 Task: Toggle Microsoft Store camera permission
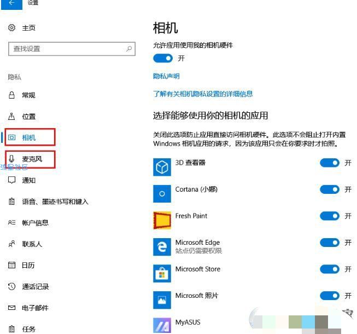tap(330, 269)
